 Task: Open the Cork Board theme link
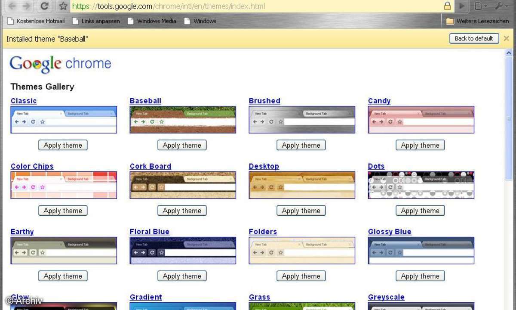(x=150, y=166)
